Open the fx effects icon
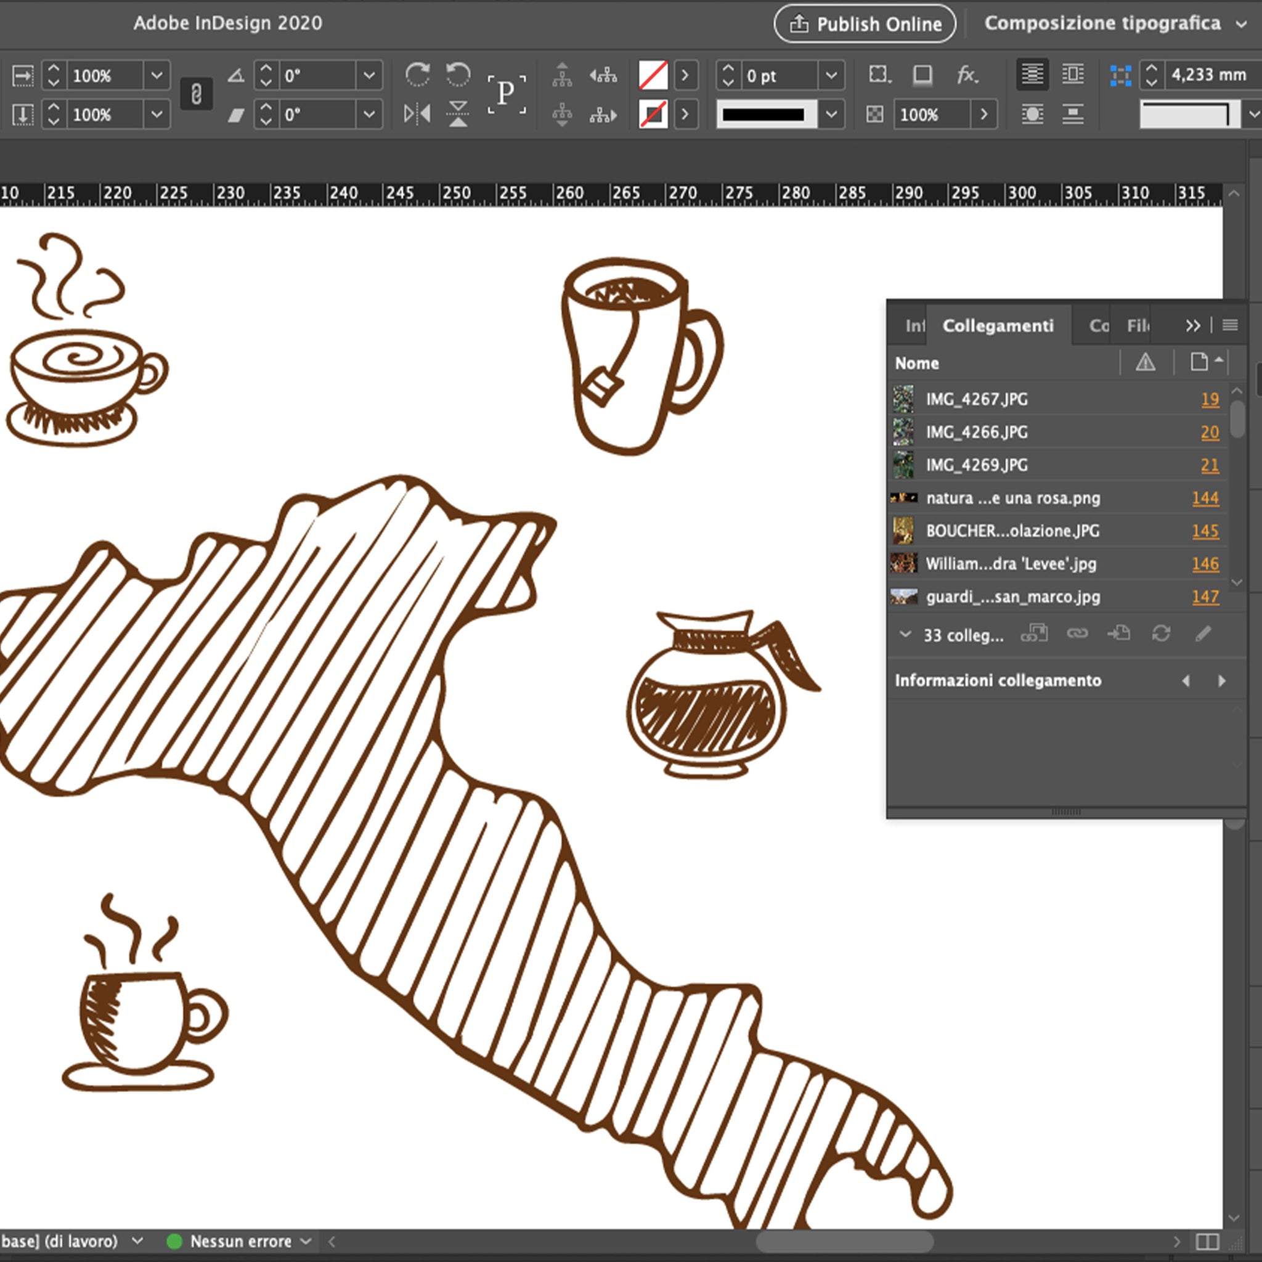The image size is (1262, 1262). (966, 75)
